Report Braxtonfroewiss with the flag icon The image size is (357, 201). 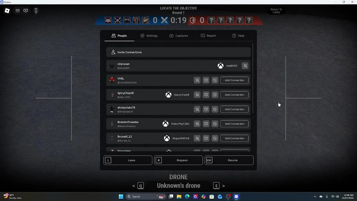(206, 124)
